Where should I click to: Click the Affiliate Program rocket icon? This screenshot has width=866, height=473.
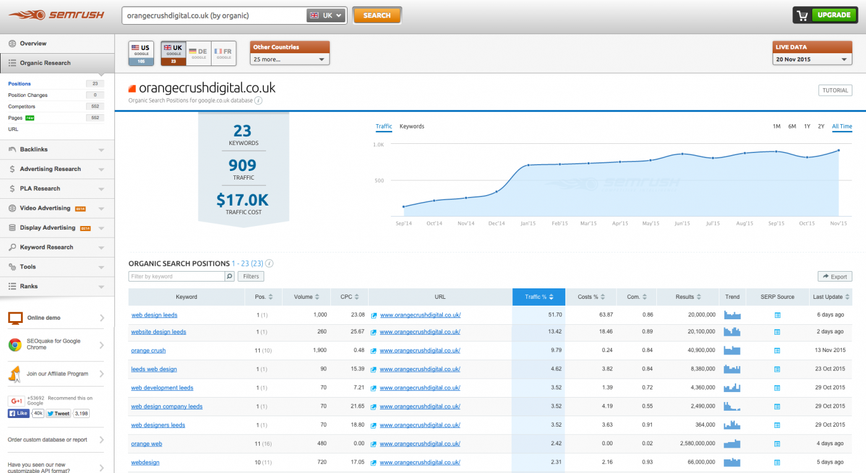[x=15, y=374]
